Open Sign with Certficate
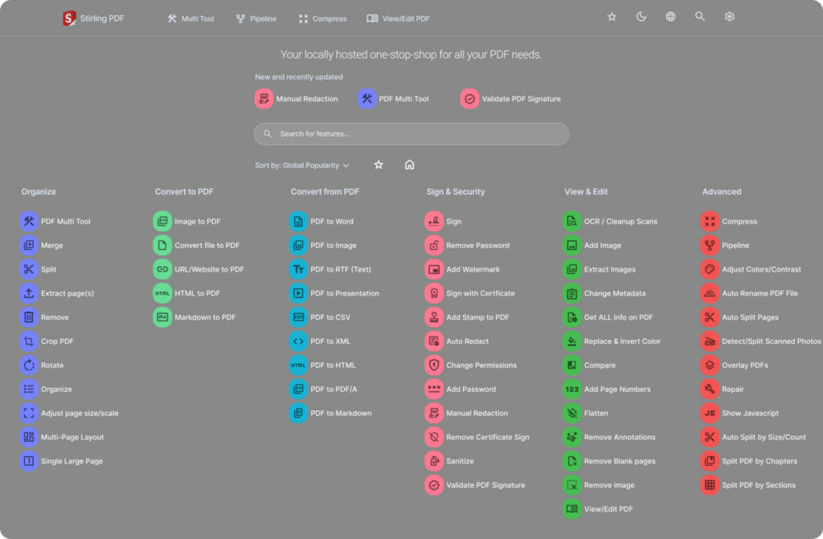 coord(470,293)
